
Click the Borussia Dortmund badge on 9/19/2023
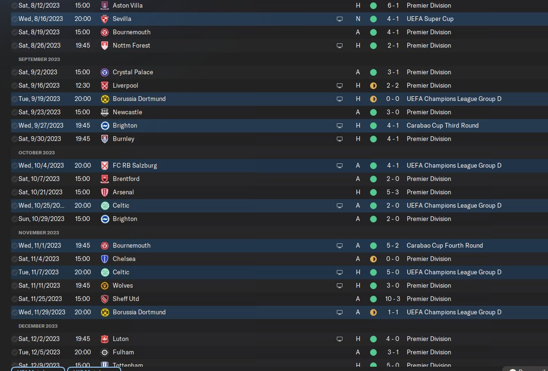tap(105, 99)
